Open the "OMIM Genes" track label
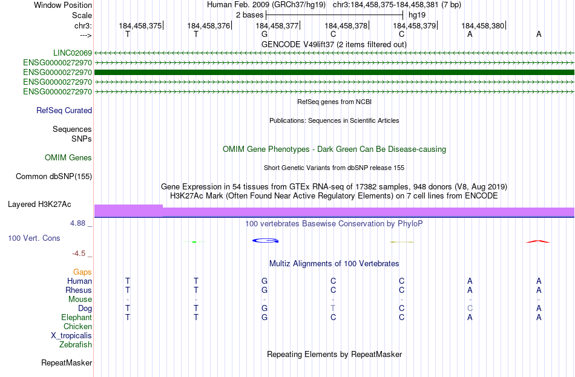The image size is (575, 377). [x=68, y=158]
